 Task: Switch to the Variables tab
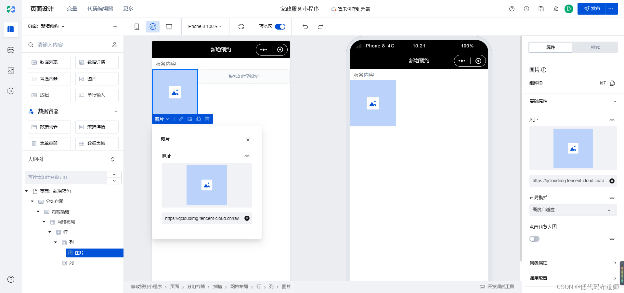click(x=72, y=9)
